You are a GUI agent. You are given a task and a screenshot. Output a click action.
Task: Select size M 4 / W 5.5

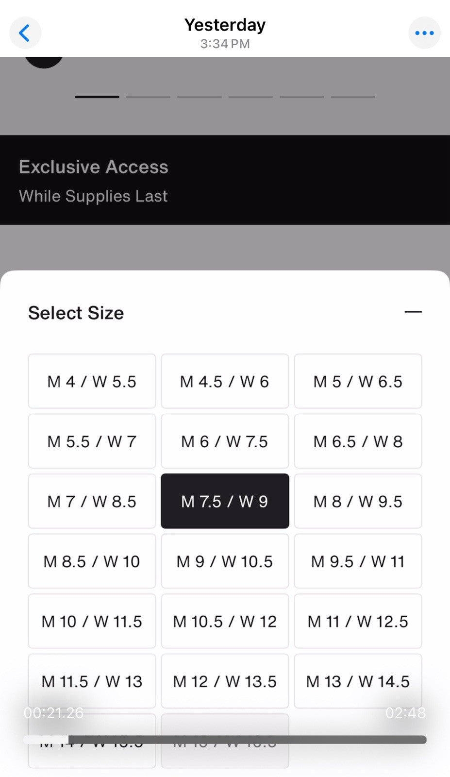click(92, 381)
